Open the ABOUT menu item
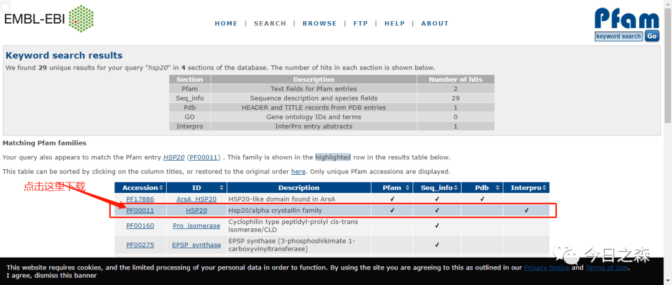The width and height of the screenshot is (672, 285). point(435,24)
